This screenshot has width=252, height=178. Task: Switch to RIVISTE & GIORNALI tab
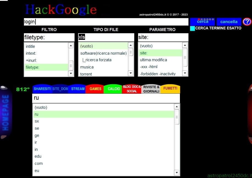coord(151,89)
